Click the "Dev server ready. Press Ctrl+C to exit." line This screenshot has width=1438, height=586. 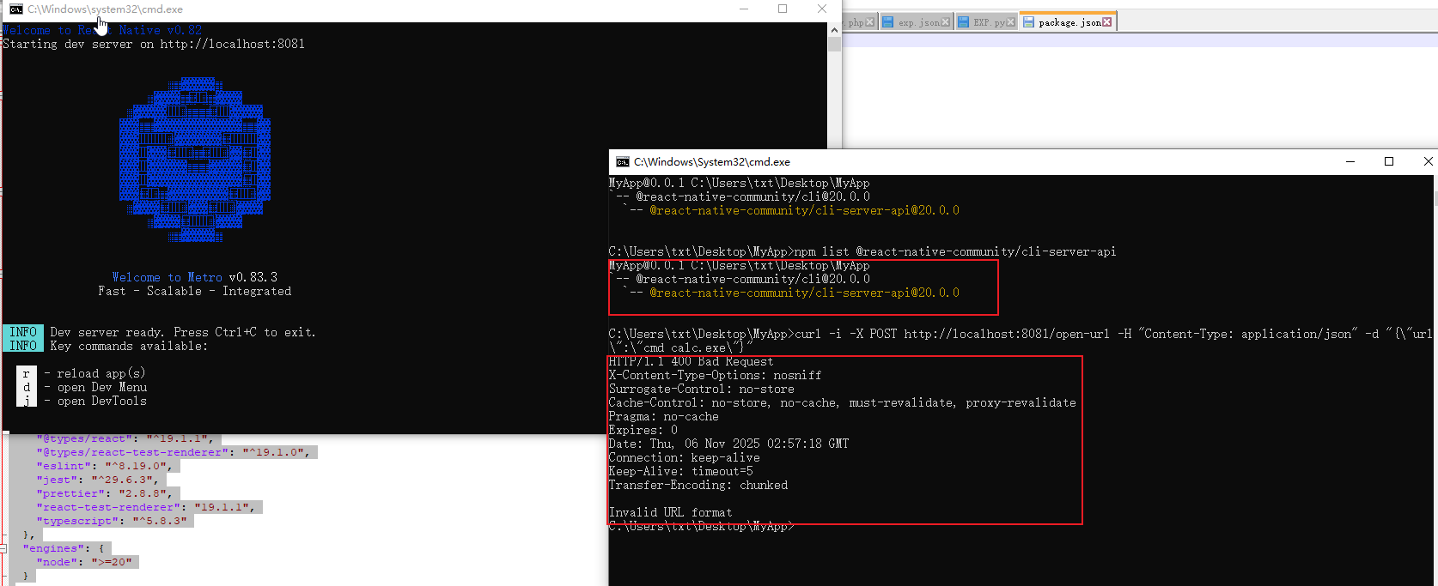coord(183,332)
